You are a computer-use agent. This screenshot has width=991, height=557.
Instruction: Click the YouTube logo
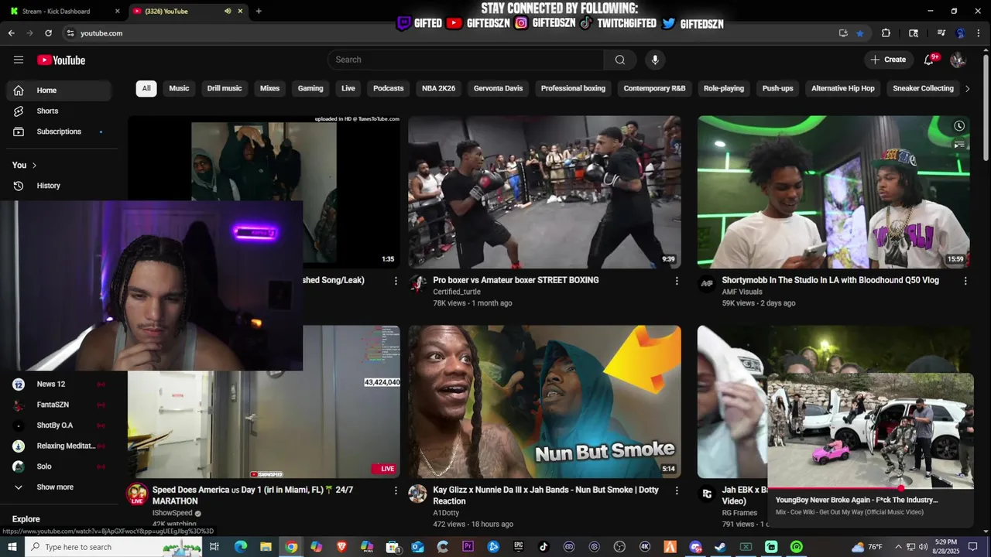61,60
